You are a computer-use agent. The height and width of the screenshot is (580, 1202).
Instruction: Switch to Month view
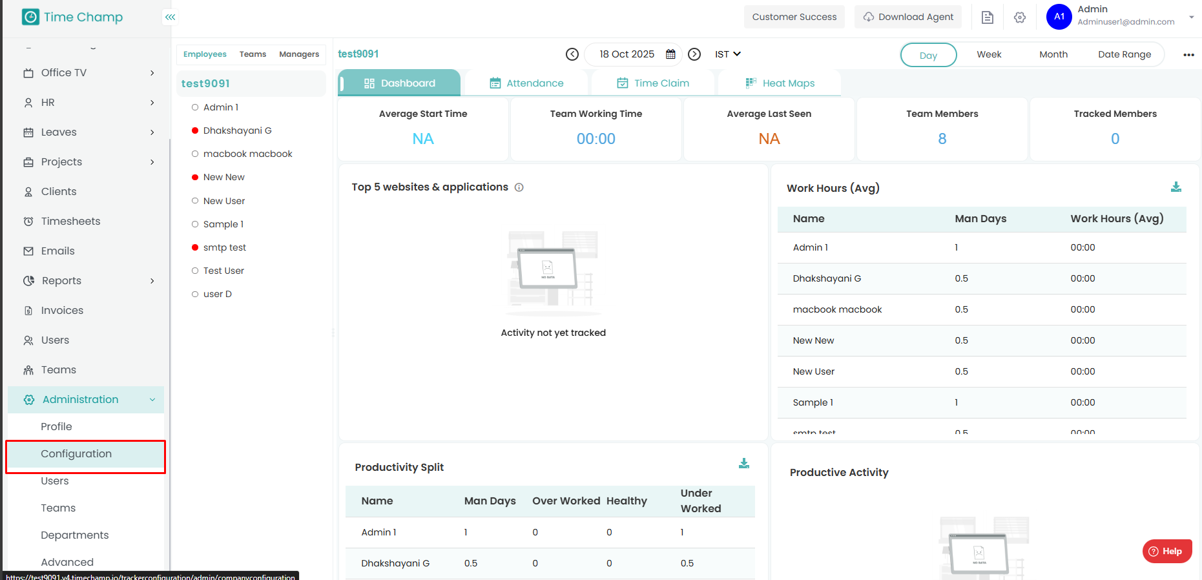click(1053, 54)
